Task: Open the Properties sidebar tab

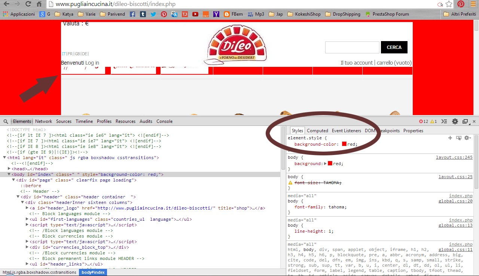Action: click(x=413, y=131)
